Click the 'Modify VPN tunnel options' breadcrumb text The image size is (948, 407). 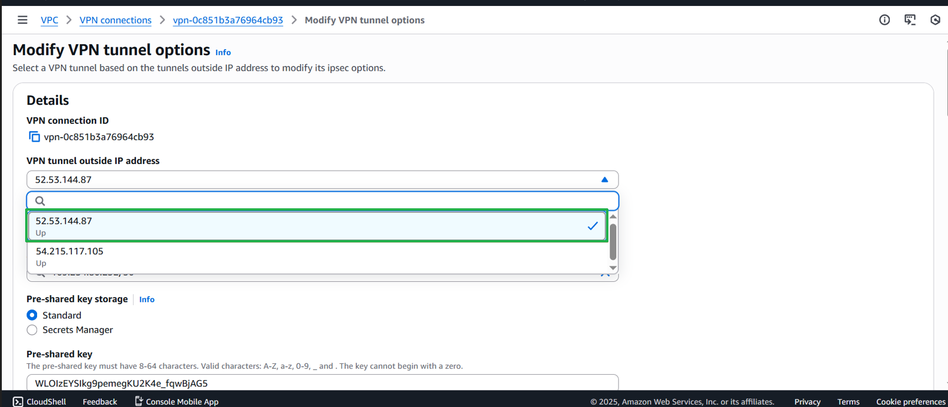365,20
